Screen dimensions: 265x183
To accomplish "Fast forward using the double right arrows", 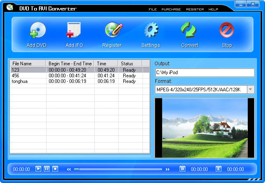I will [x=167, y=169].
